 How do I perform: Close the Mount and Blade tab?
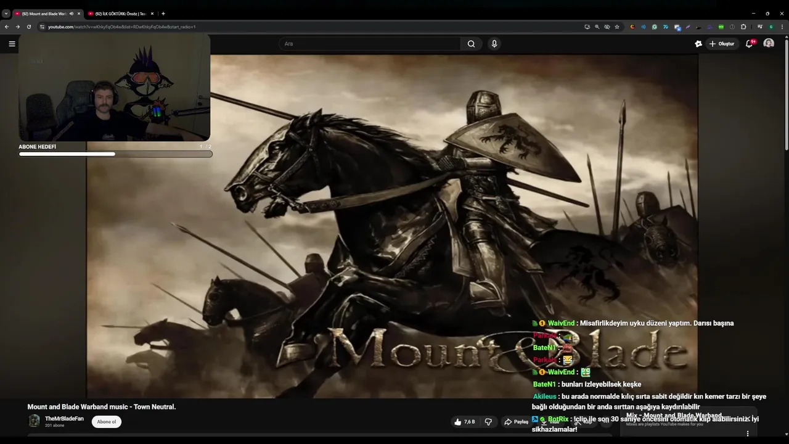tap(78, 14)
